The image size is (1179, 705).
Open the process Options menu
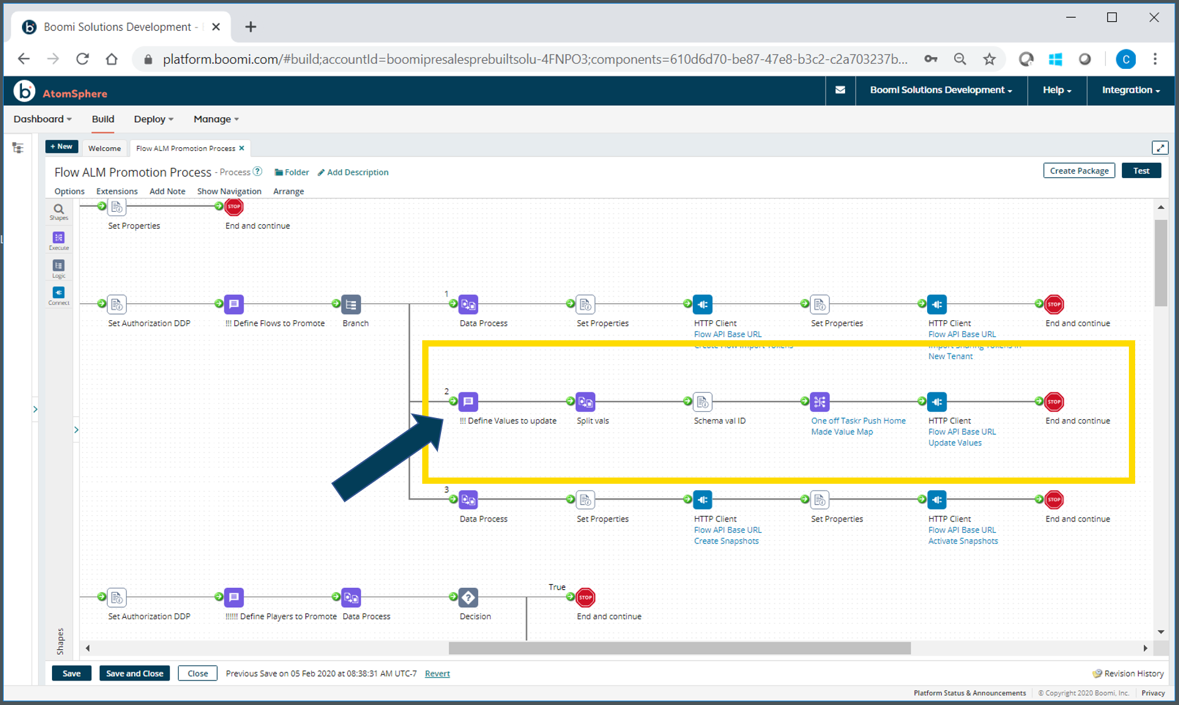click(70, 191)
